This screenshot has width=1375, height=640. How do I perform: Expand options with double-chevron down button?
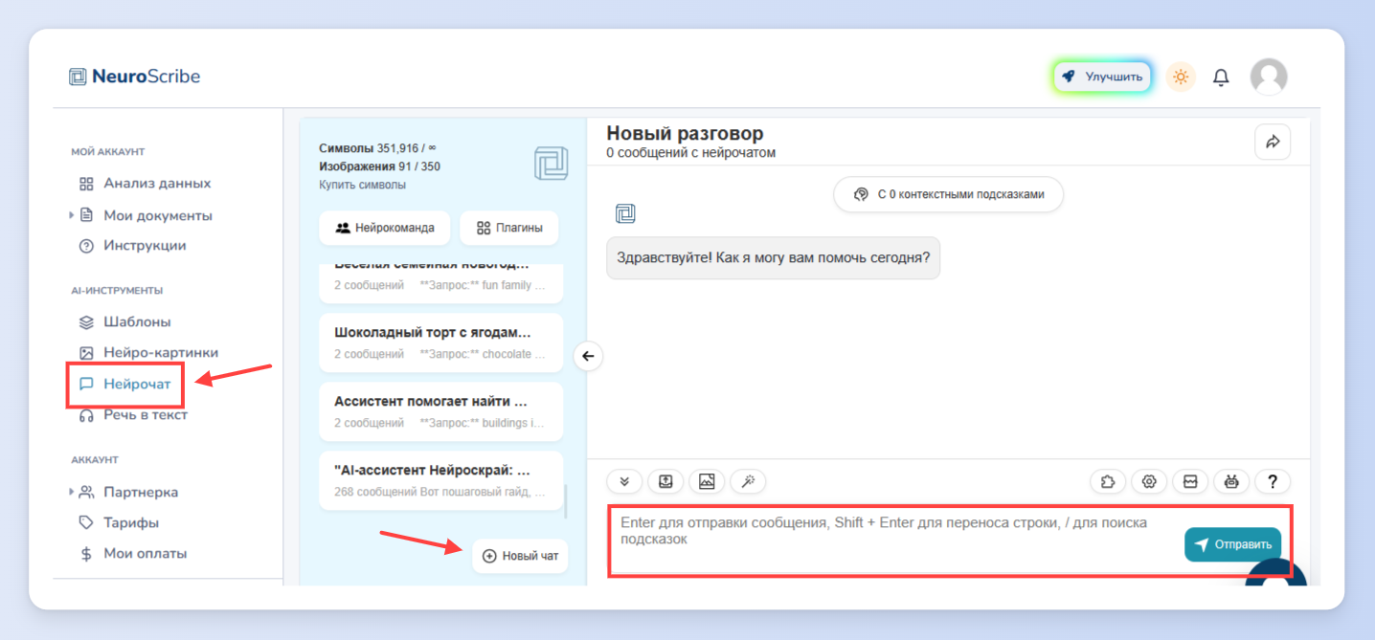pos(624,481)
